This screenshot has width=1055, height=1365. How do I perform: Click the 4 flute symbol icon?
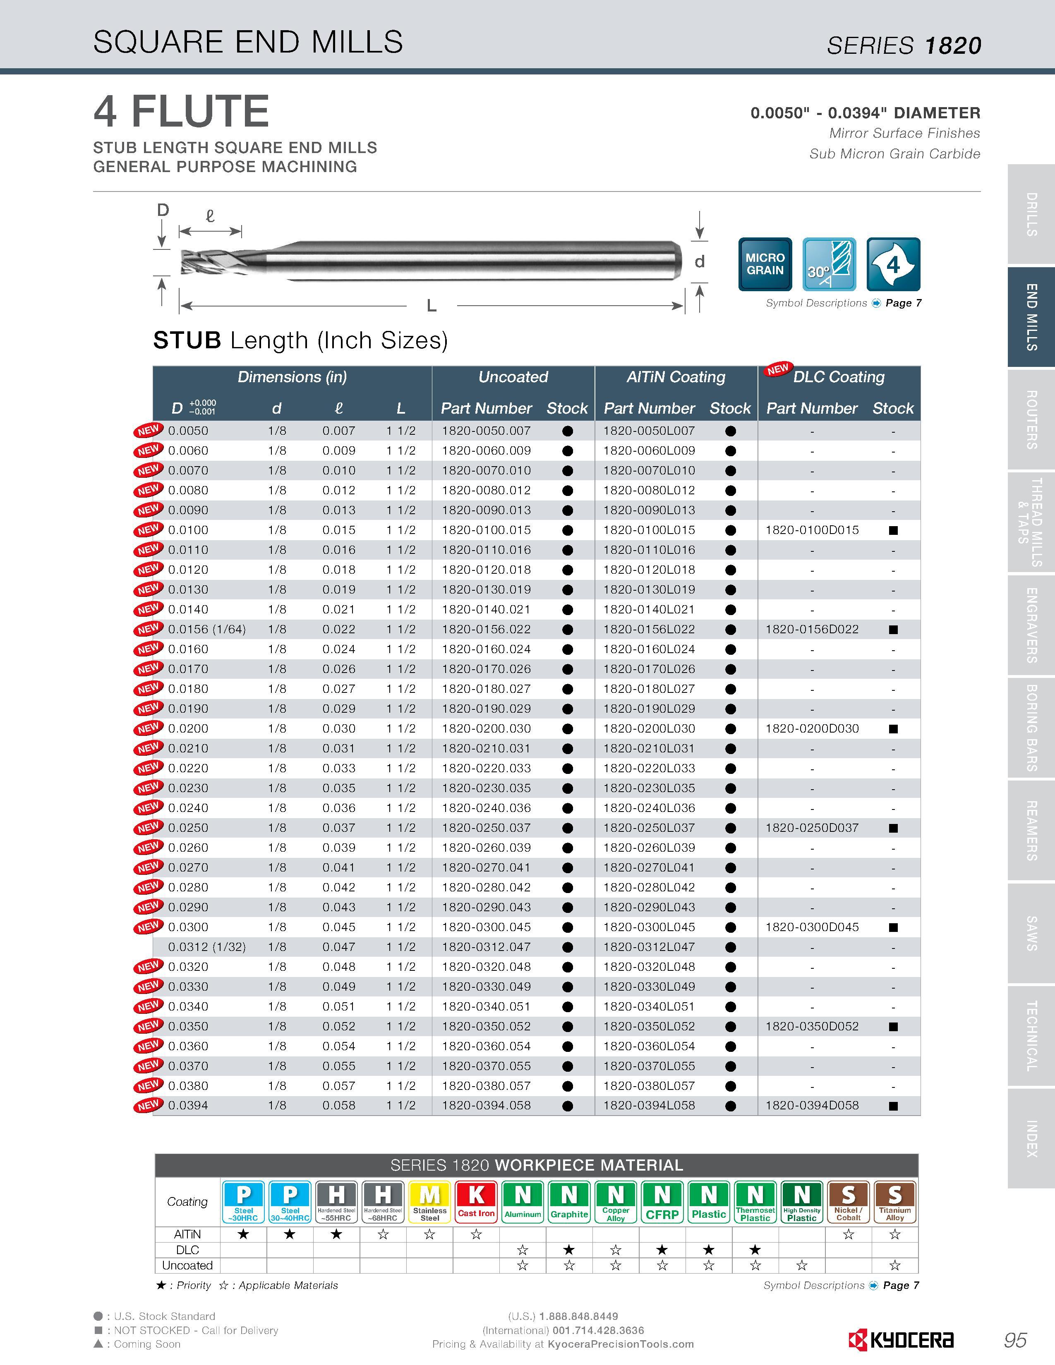click(893, 264)
